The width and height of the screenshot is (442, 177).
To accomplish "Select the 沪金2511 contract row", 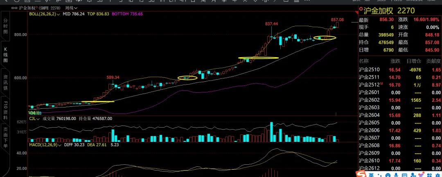I will pos(400,77).
